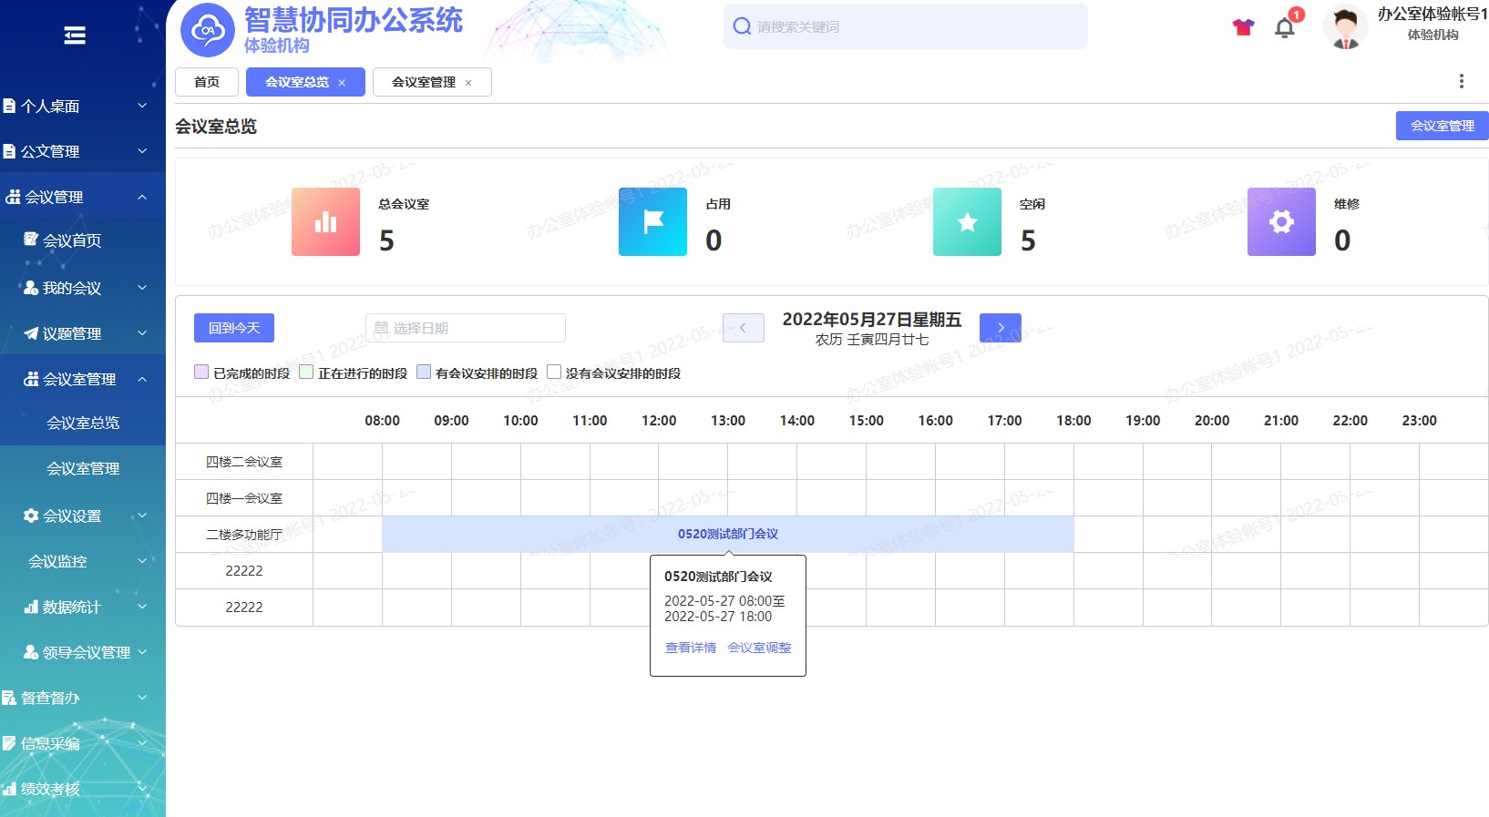Toggle the 已完成的时段 legend box

point(201,373)
